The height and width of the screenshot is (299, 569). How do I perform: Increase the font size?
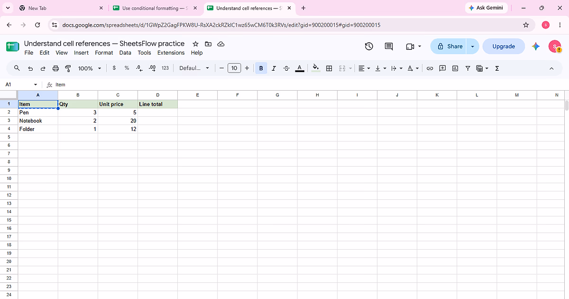coord(247,68)
